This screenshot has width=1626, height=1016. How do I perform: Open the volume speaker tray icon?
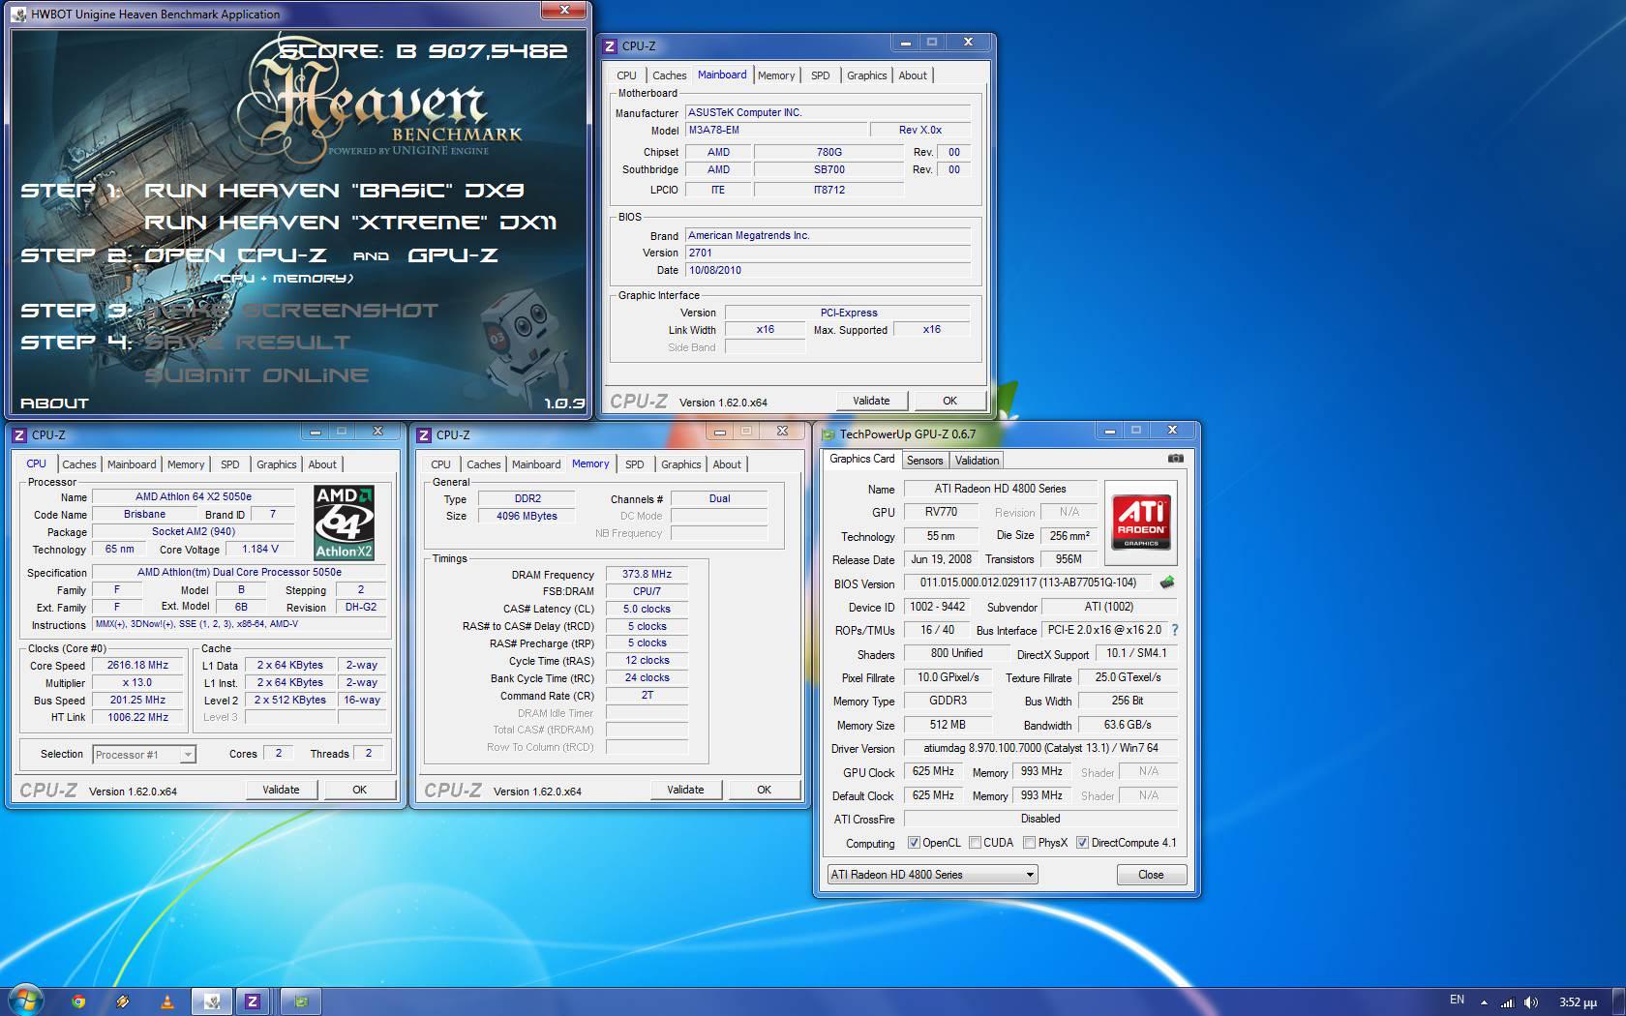(1530, 1002)
